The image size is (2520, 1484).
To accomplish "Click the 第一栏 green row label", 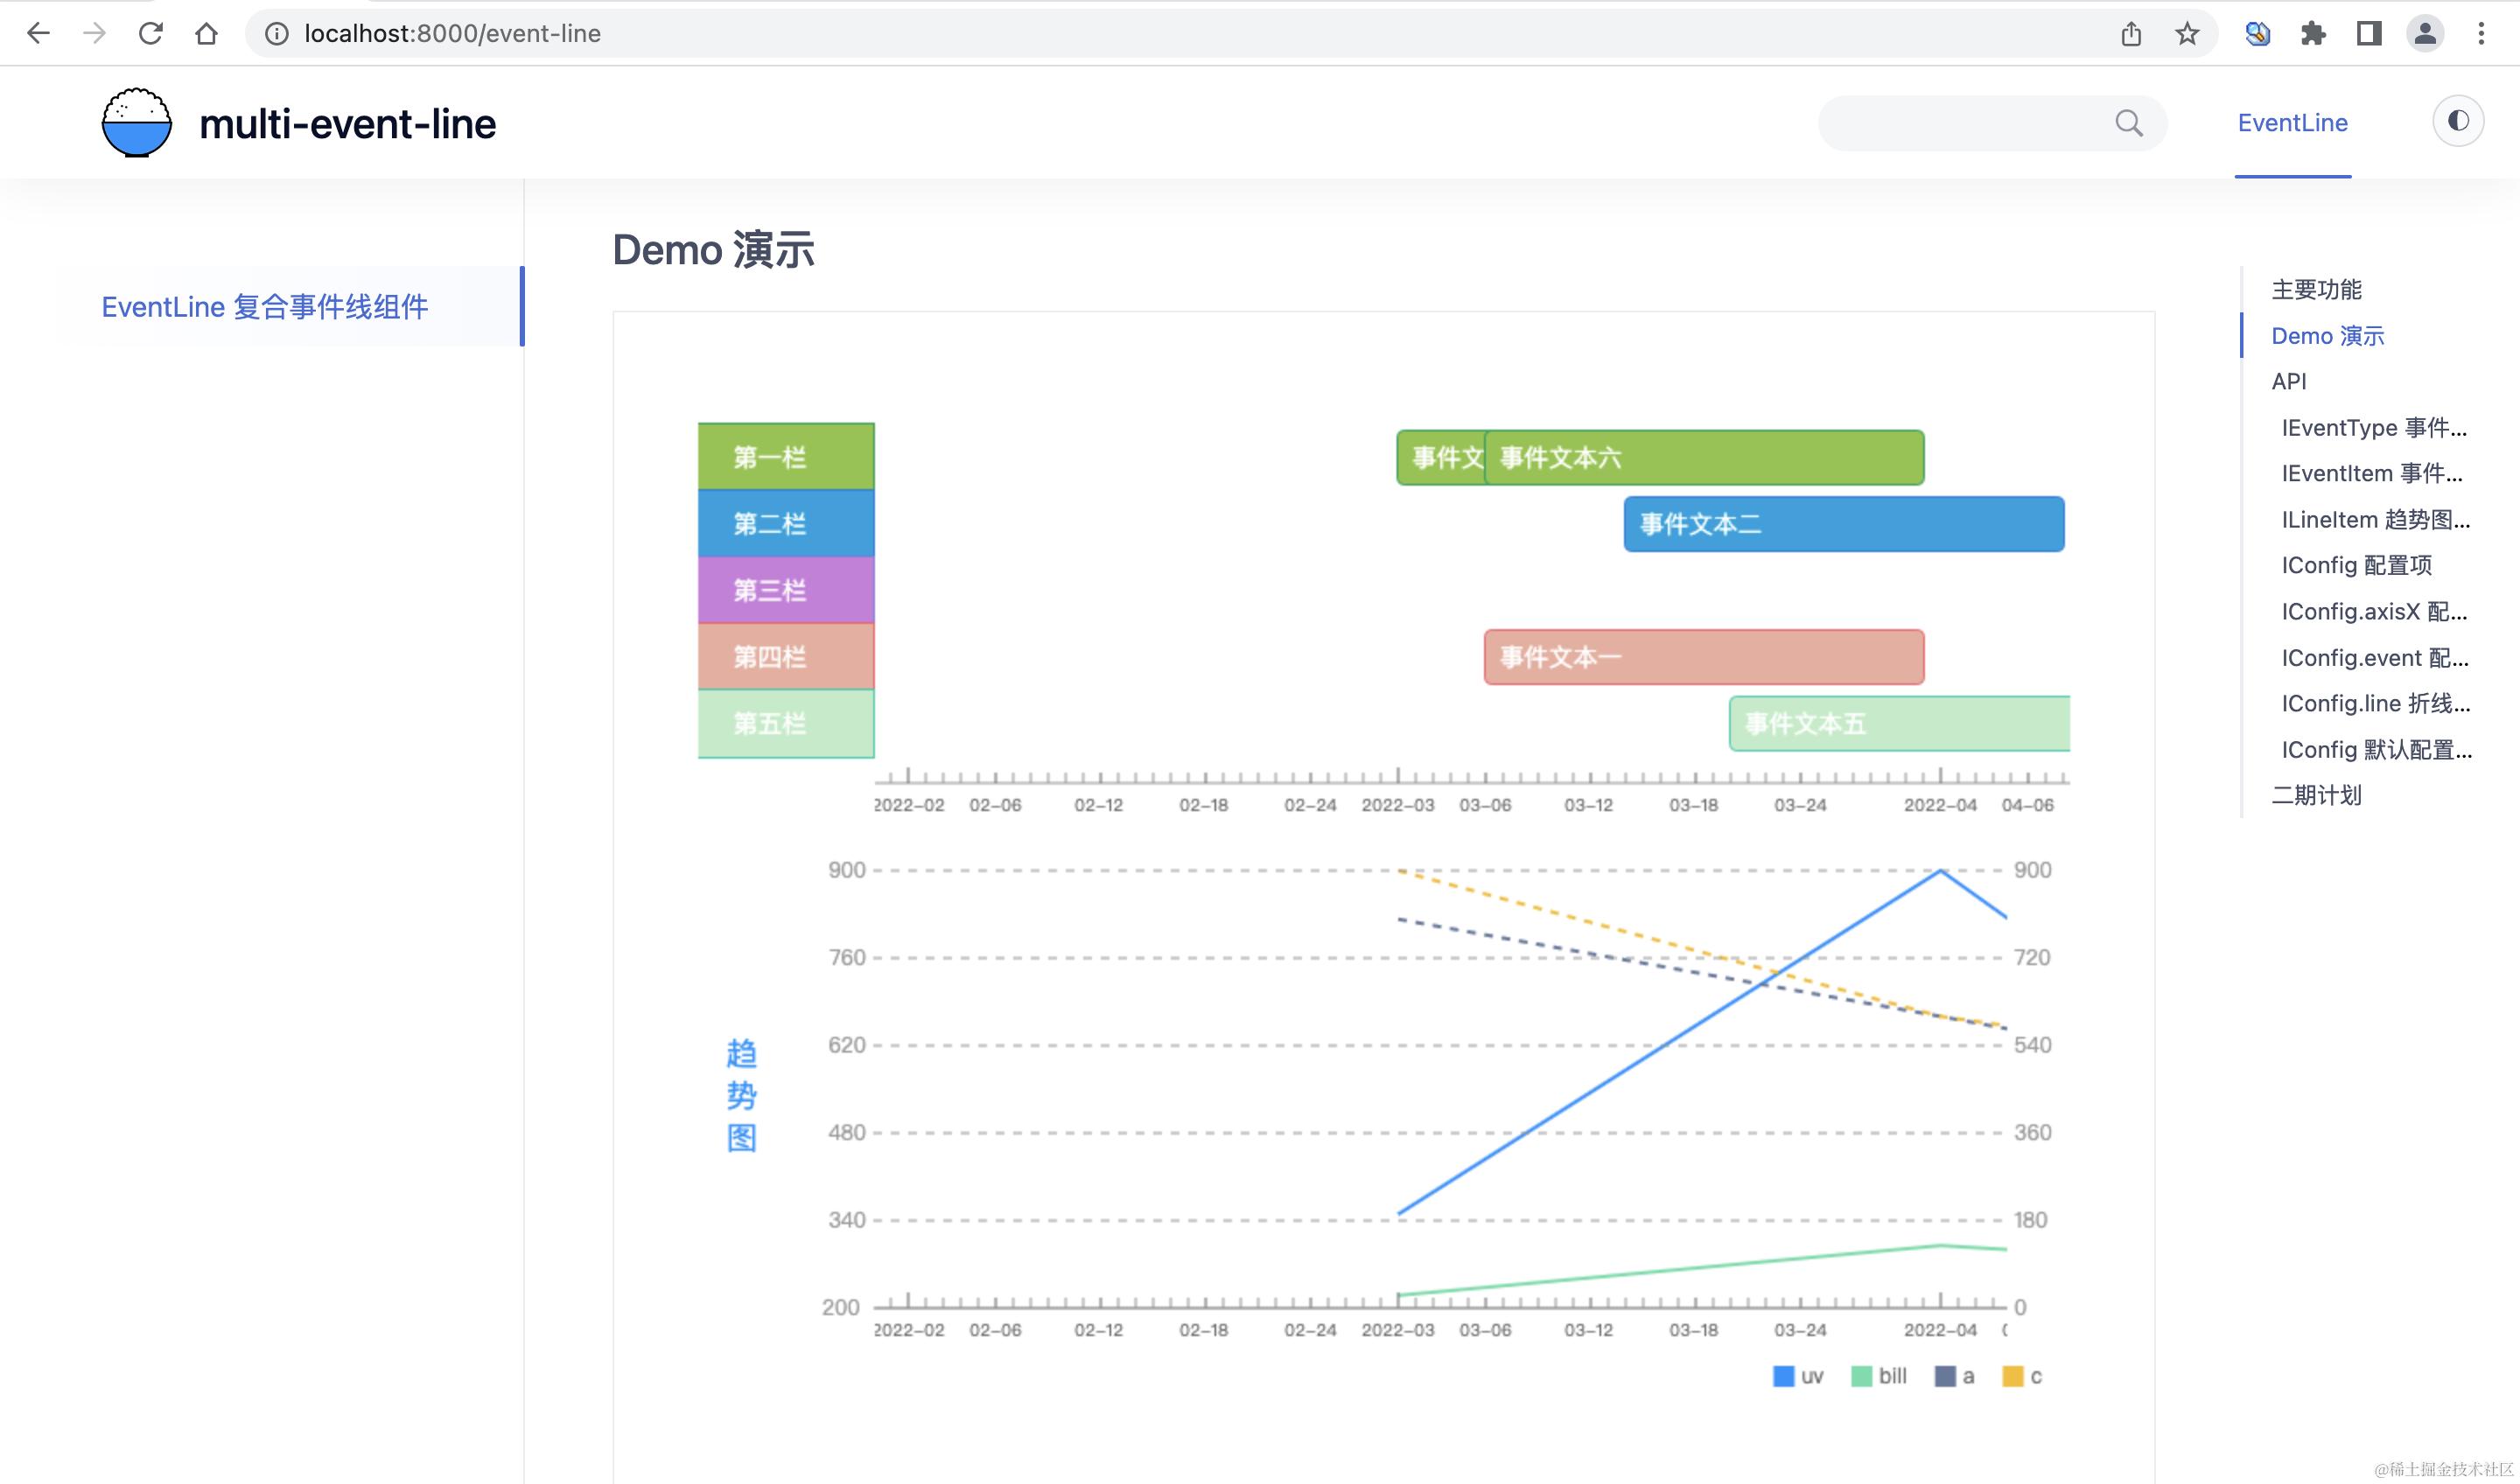I will point(786,456).
